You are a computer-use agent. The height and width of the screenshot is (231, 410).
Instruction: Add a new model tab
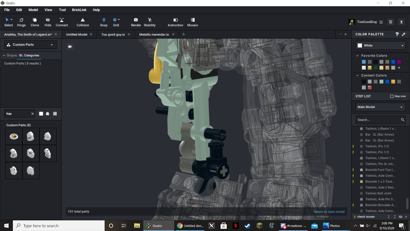click(183, 34)
